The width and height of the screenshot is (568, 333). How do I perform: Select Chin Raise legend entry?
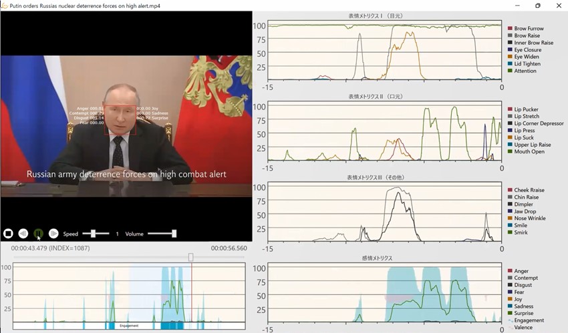point(523,197)
